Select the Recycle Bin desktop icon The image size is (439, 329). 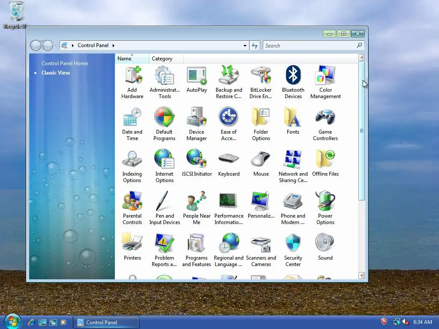coord(16,15)
